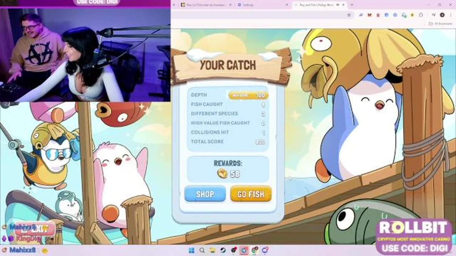Click the 'DEPTH' label
Viewport: 456px width, 256px height.
(199, 95)
